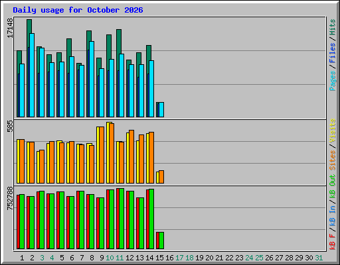Viewport: 340px width, 265px height.
Task: Click the 'Sites / Visits' legend
Action: tap(332, 144)
